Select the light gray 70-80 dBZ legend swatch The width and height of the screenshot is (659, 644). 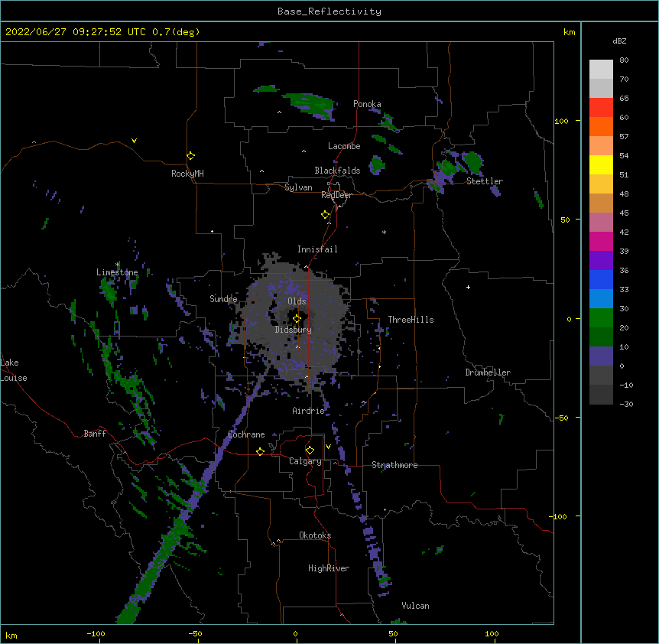pos(601,69)
